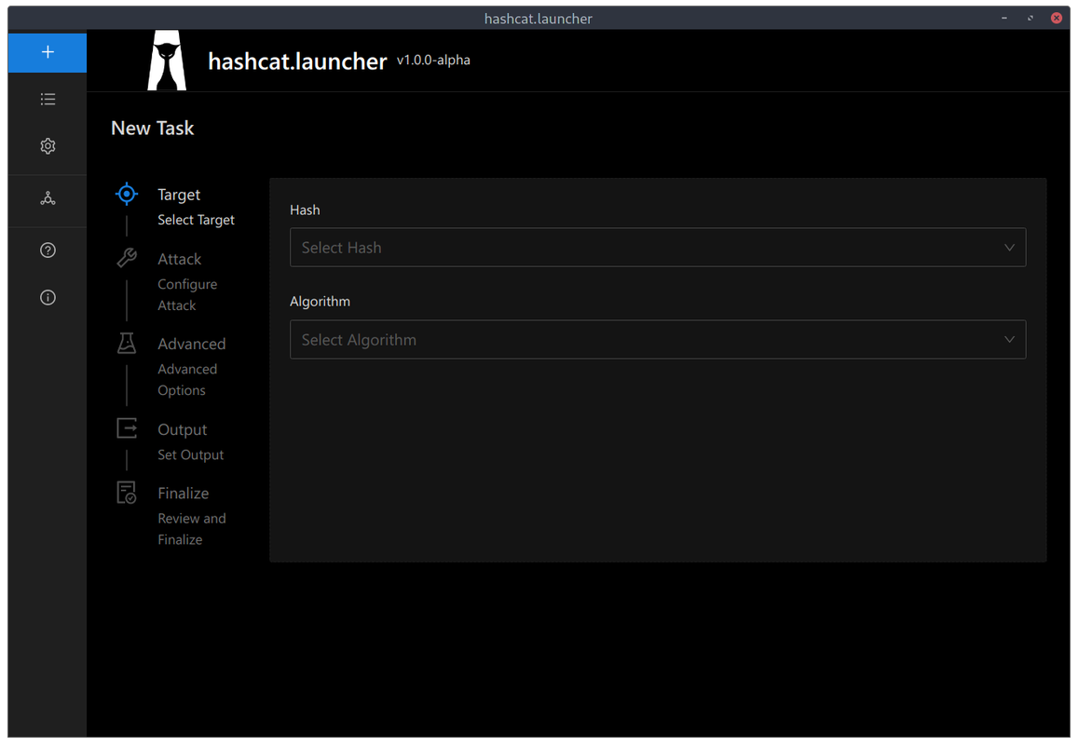This screenshot has height=745, width=1078.
Task: Go to the Finalize step title
Action: tap(183, 494)
